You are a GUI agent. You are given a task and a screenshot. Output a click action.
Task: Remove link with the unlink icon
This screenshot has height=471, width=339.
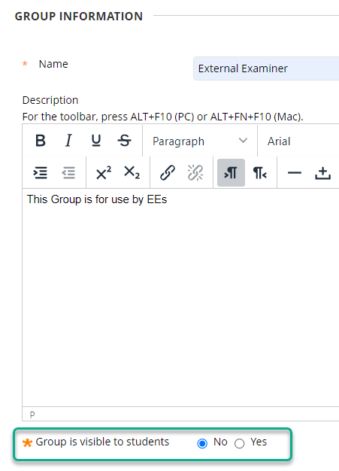point(195,173)
